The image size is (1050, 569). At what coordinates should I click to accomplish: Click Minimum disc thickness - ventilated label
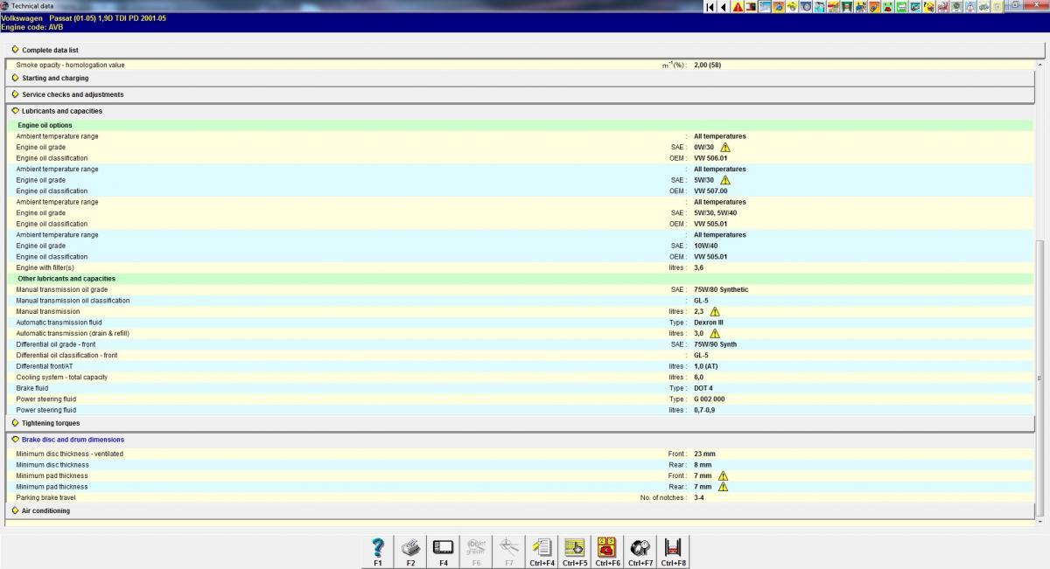coord(70,454)
